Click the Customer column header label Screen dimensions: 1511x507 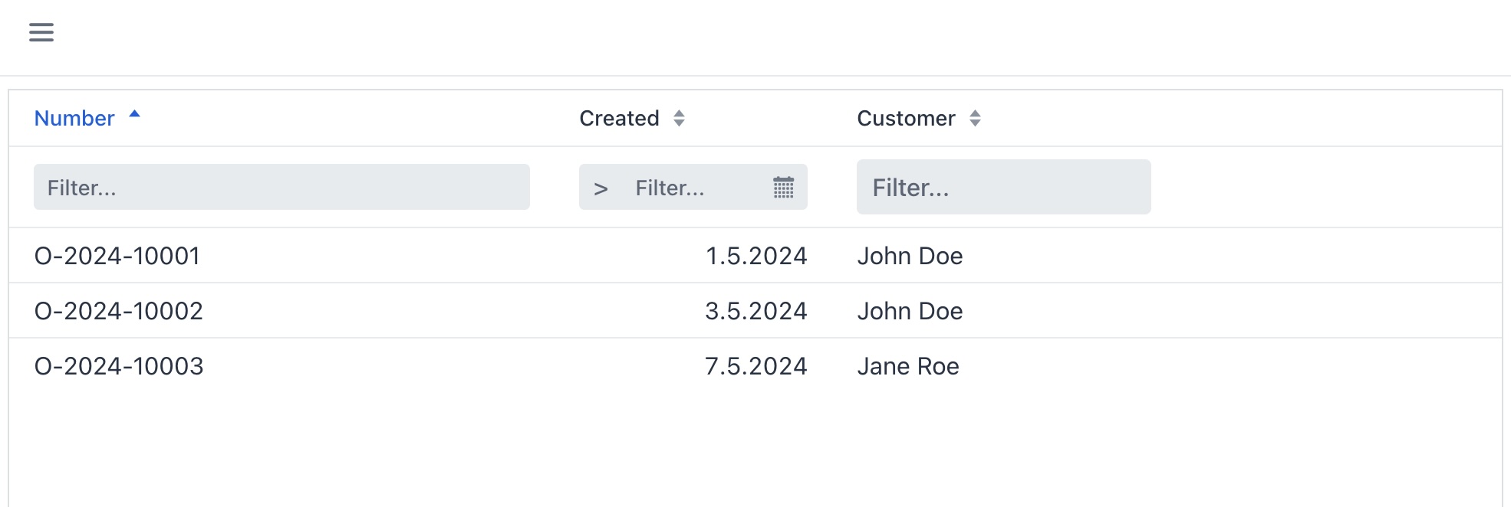pos(906,119)
